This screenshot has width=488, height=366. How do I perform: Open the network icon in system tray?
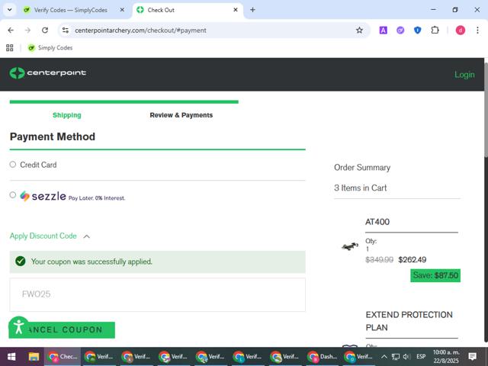[x=396, y=357]
